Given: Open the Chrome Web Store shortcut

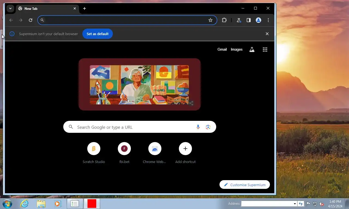Looking at the screenshot, I should 155,153.
